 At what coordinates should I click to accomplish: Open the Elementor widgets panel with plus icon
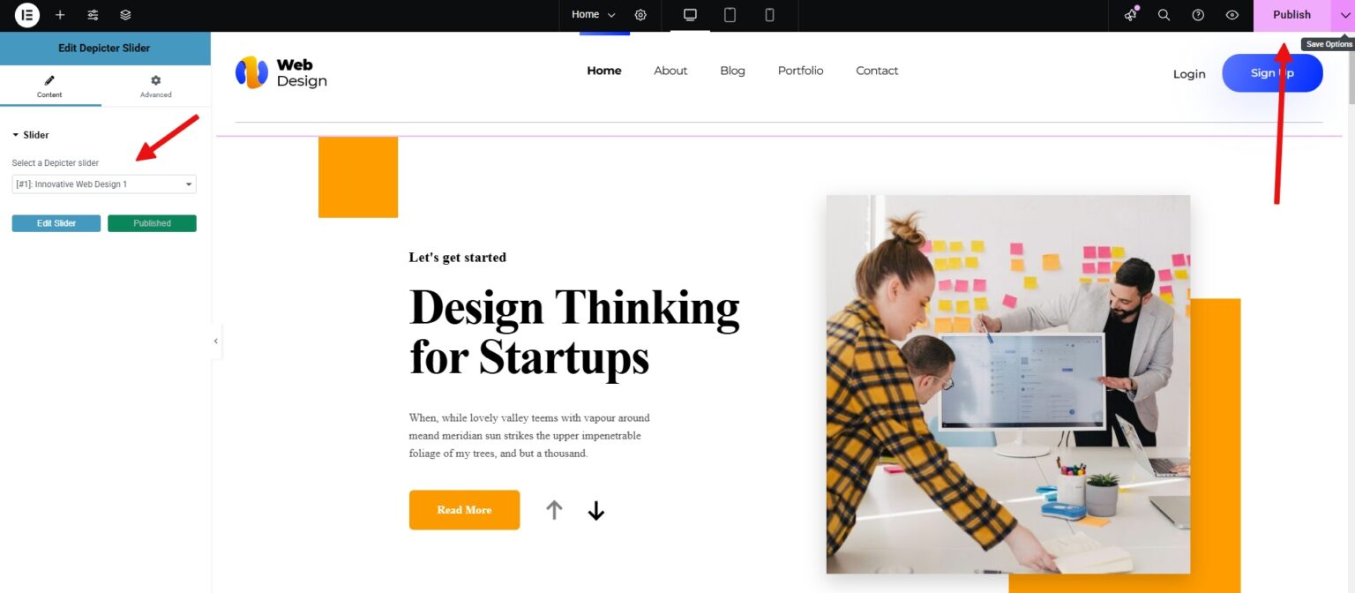coord(59,14)
